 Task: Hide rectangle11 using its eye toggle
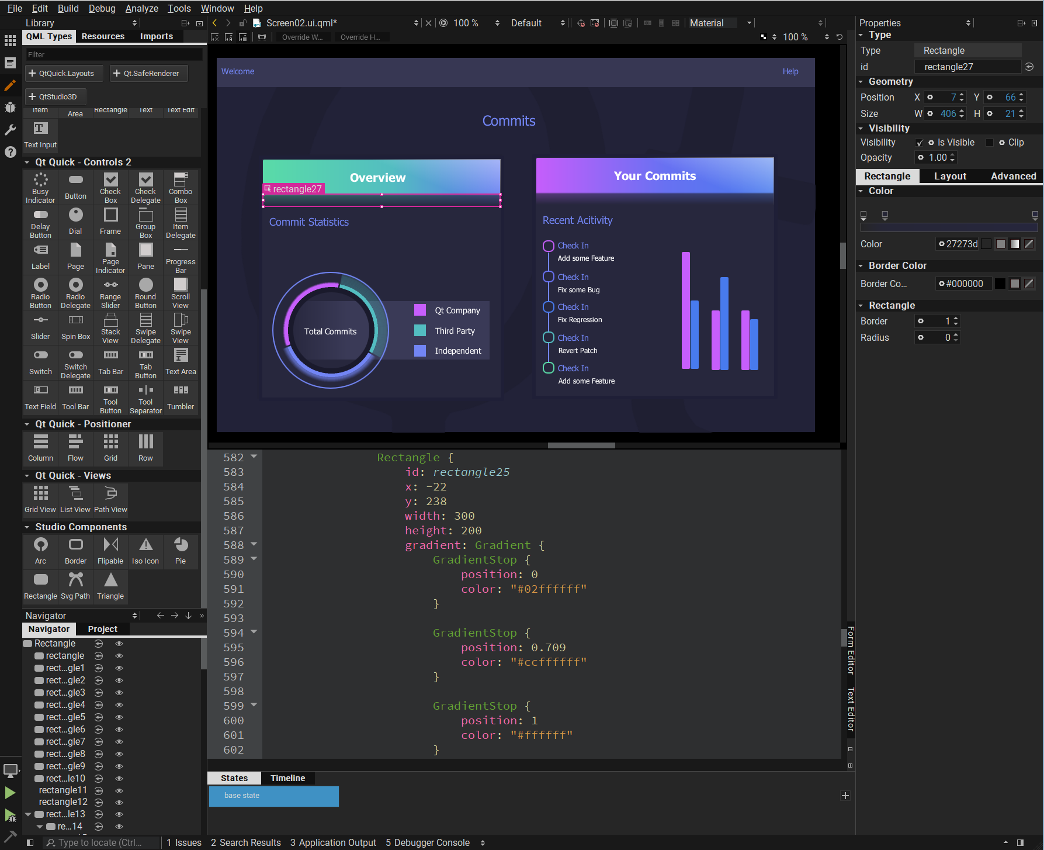click(x=119, y=790)
